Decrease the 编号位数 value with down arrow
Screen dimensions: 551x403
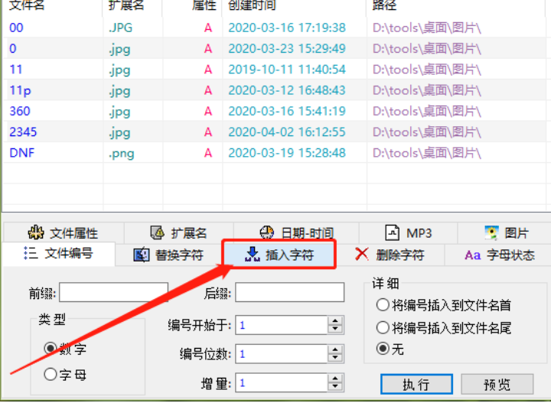click(x=334, y=358)
